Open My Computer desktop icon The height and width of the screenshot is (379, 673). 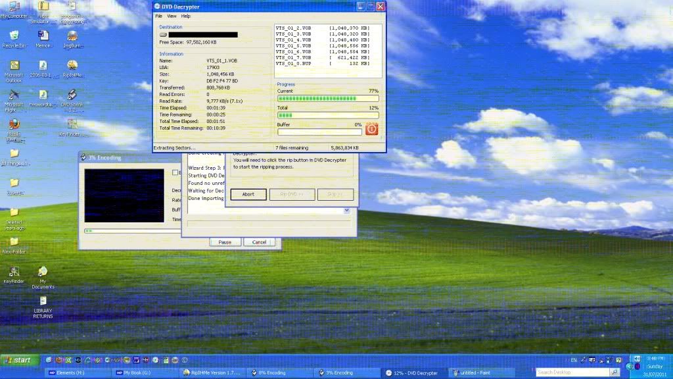(14, 9)
